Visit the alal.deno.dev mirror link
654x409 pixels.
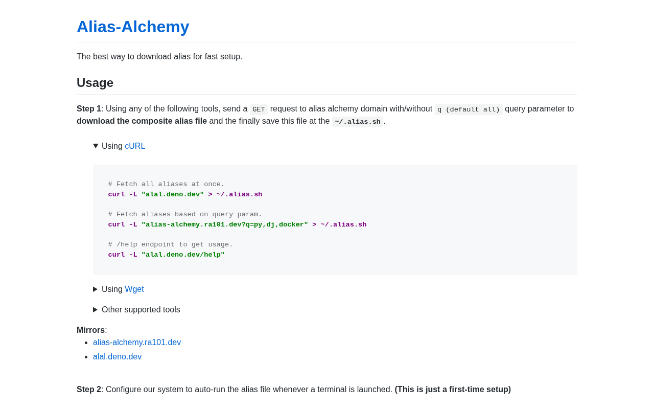click(x=117, y=357)
